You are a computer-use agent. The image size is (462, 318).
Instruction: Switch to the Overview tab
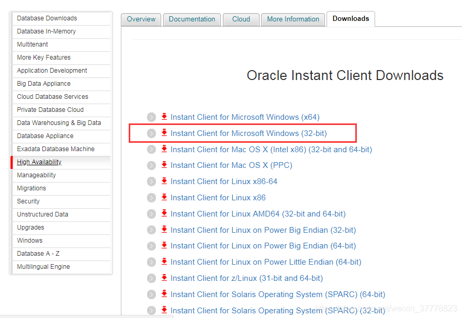[141, 19]
